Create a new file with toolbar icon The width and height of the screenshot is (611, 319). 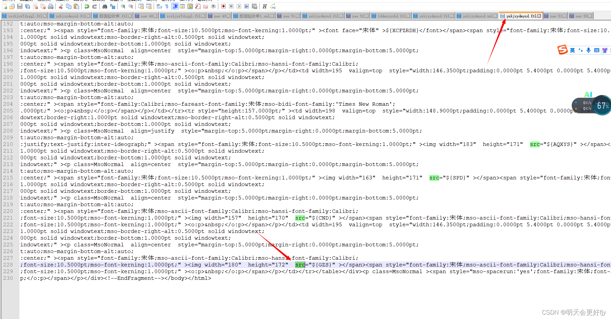[4, 6]
